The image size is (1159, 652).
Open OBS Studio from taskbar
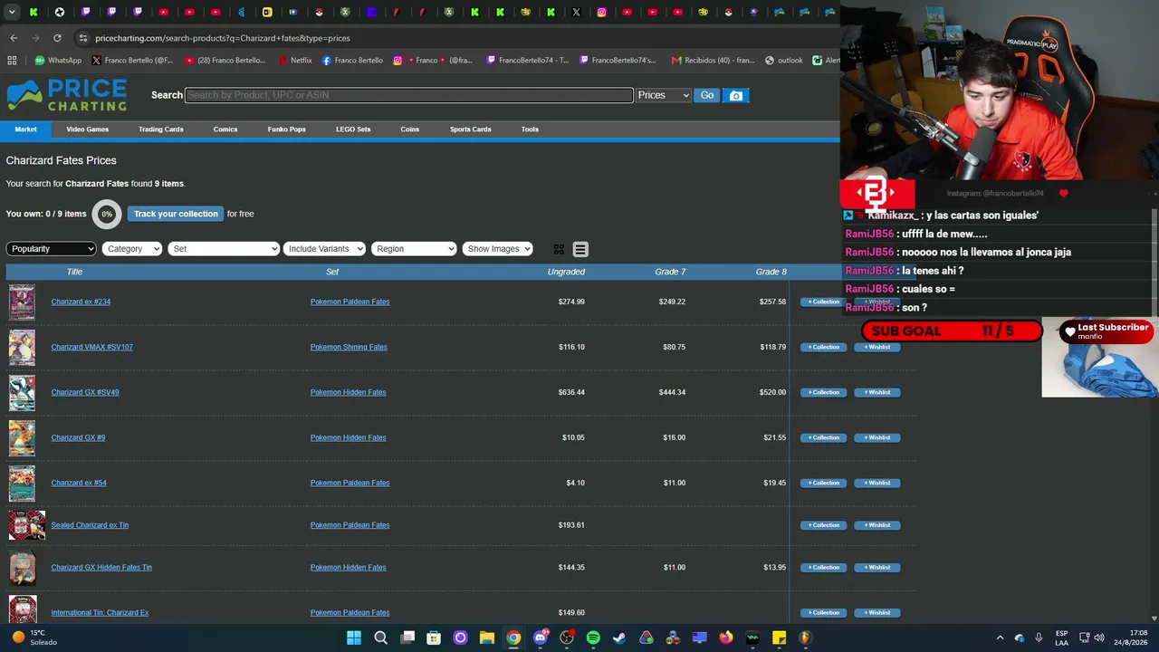click(567, 638)
